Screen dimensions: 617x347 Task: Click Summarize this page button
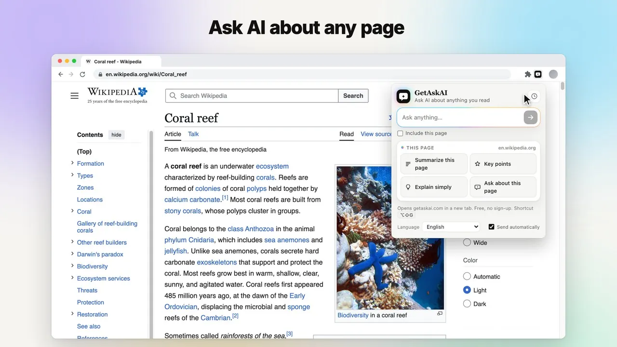tap(434, 164)
